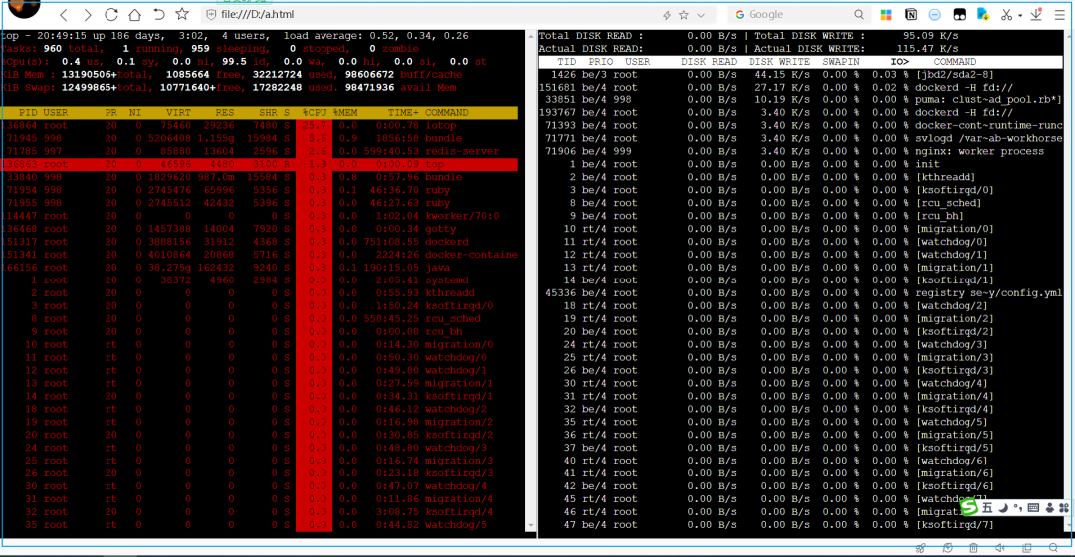Click the blue document extension icon

pos(983,14)
